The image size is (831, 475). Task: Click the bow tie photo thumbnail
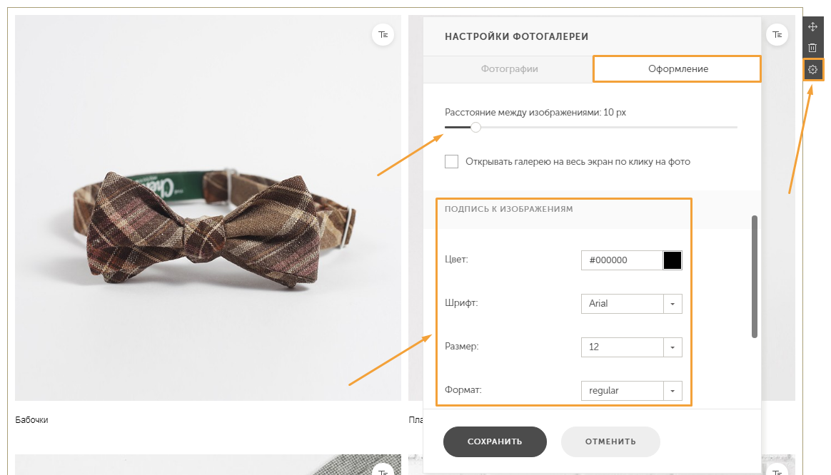(x=208, y=208)
